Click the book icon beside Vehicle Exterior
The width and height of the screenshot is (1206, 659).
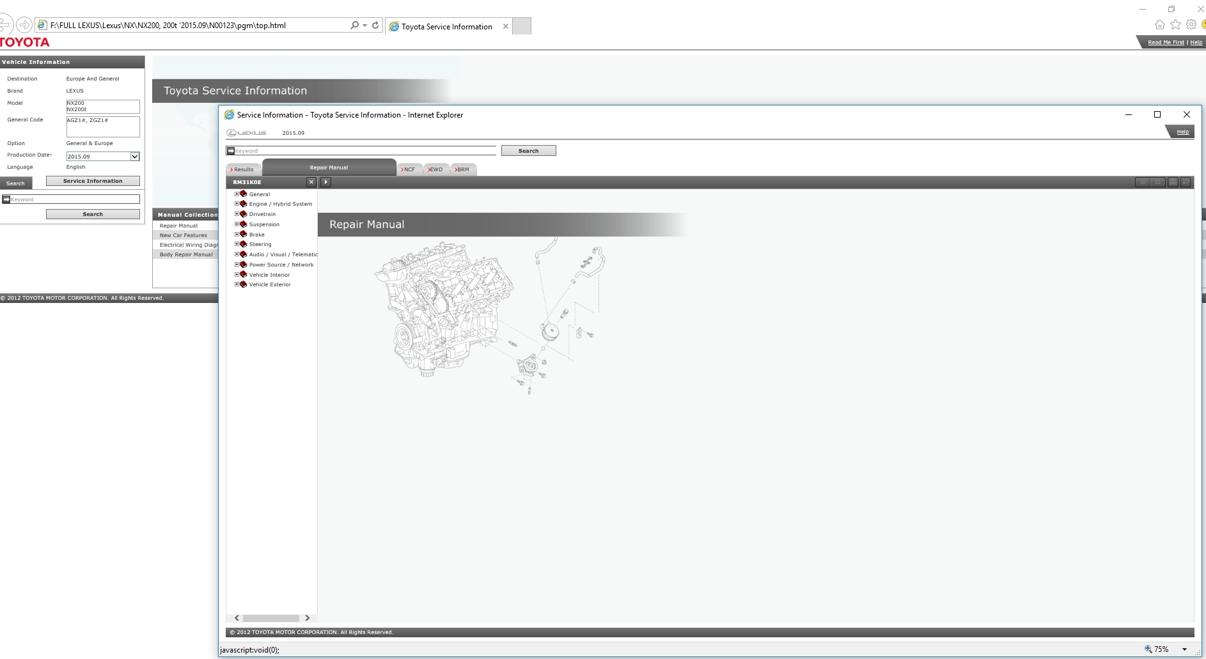pos(243,284)
